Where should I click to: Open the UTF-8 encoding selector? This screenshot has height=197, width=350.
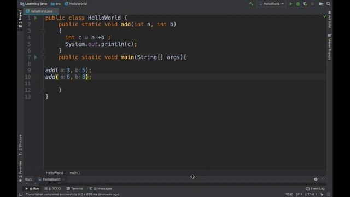(x=311, y=194)
